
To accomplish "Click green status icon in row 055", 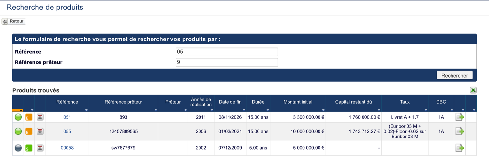I will click(18, 131).
